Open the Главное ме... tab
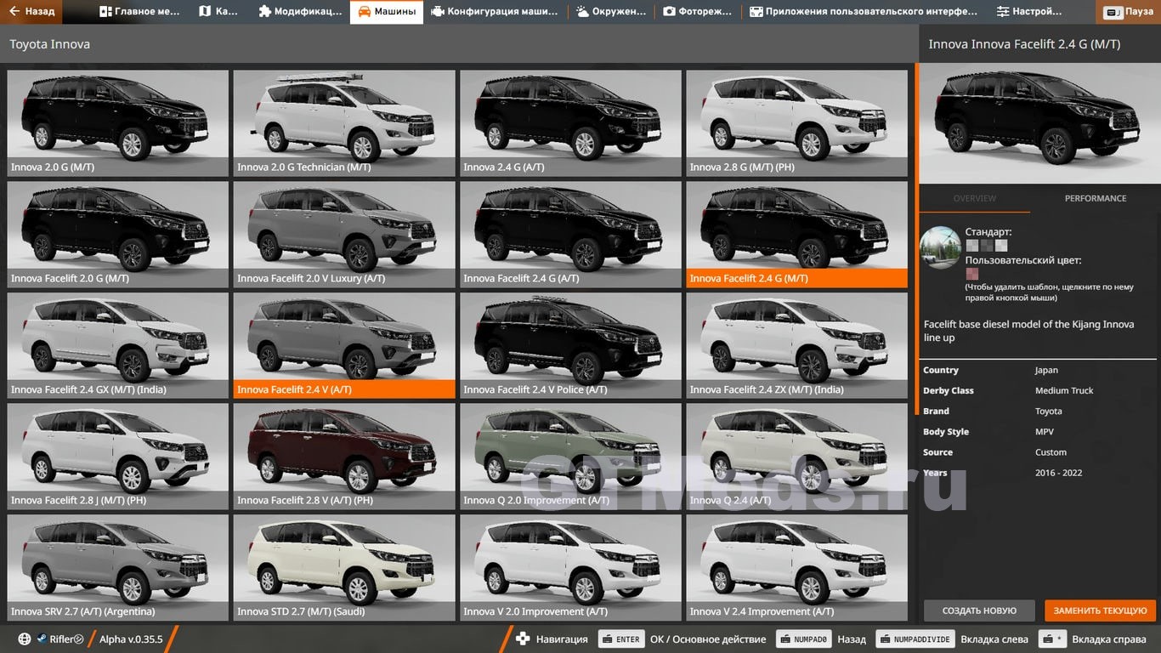Screen dimensions: 1161x653 point(139,12)
